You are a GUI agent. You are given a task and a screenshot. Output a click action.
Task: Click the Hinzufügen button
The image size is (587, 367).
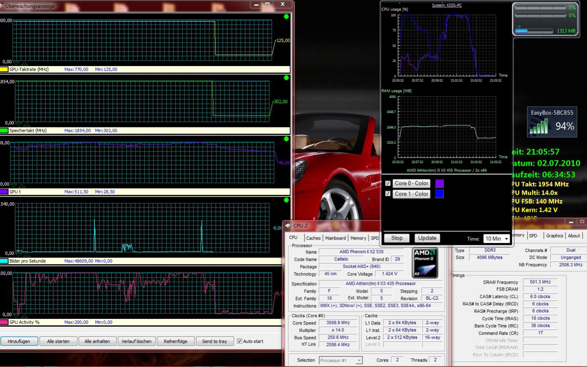tap(19, 341)
